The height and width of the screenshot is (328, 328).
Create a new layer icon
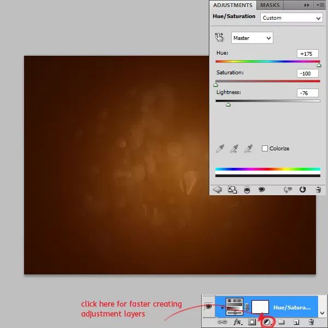click(x=296, y=322)
